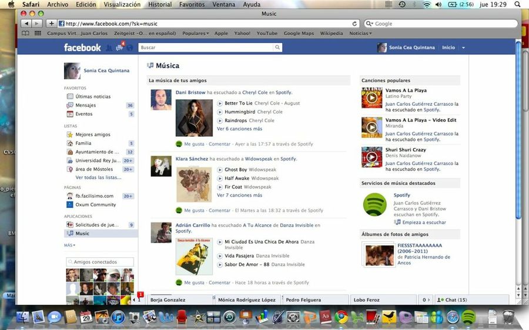Reload page with Safari refresh icon
The image size is (529, 330).
(x=354, y=23)
